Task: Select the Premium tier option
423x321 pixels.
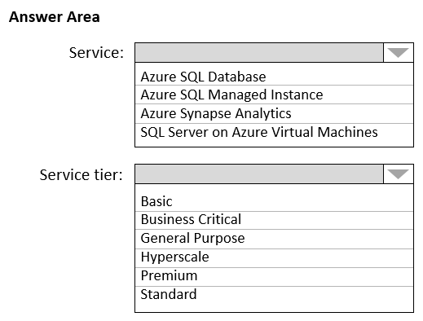Action: tap(274, 275)
